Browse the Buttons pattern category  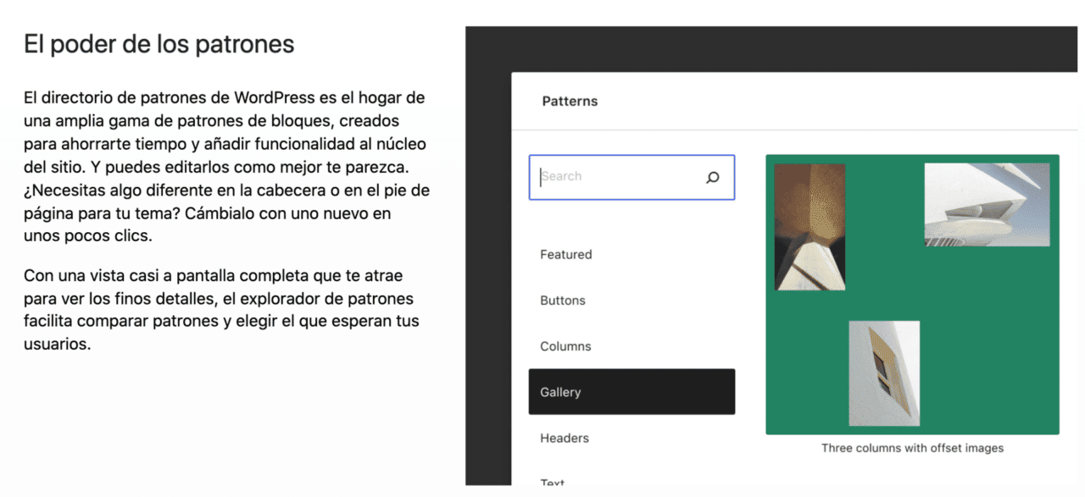pyautogui.click(x=563, y=300)
